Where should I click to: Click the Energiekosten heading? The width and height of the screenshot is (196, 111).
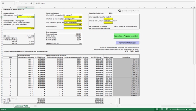(52, 32)
